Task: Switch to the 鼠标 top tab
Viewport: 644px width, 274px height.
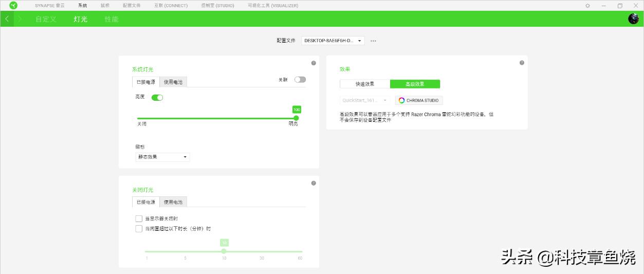Action: pos(105,6)
